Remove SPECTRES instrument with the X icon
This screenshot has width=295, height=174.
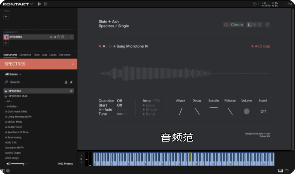(71, 37)
